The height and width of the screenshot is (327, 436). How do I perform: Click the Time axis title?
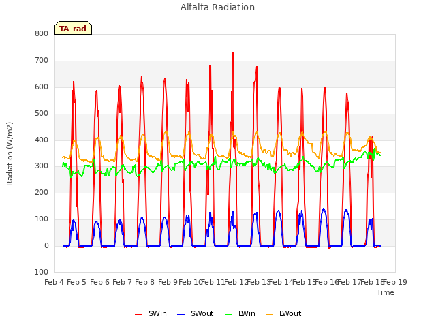(386, 292)
